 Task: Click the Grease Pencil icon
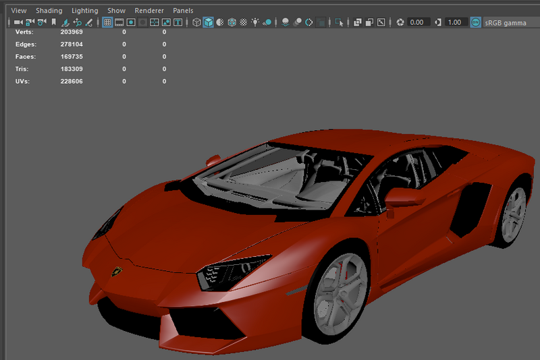[x=89, y=22]
